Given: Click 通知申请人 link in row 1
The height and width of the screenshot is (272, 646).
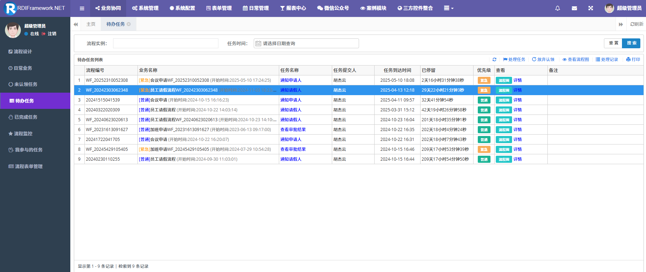Looking at the screenshot, I should [291, 80].
